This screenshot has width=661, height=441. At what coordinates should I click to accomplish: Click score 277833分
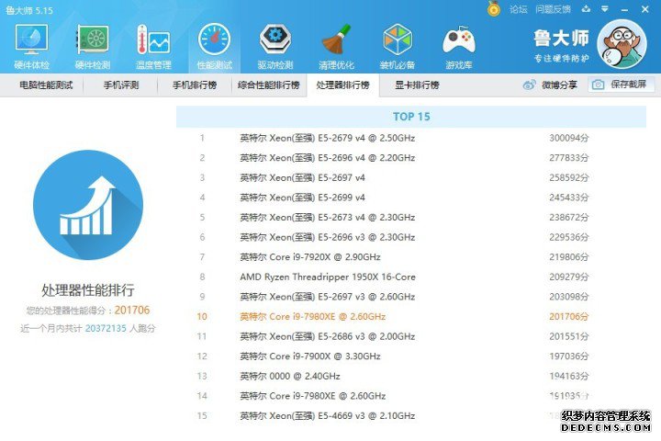568,158
